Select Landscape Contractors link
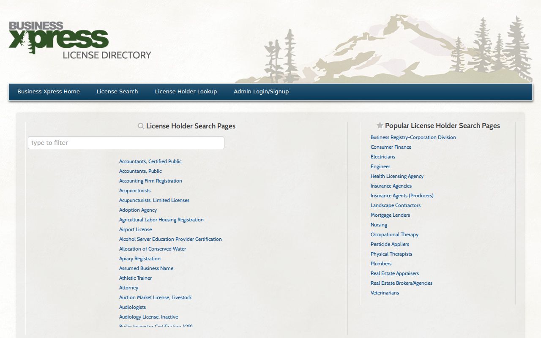The height and width of the screenshot is (338, 541). pyautogui.click(x=396, y=205)
